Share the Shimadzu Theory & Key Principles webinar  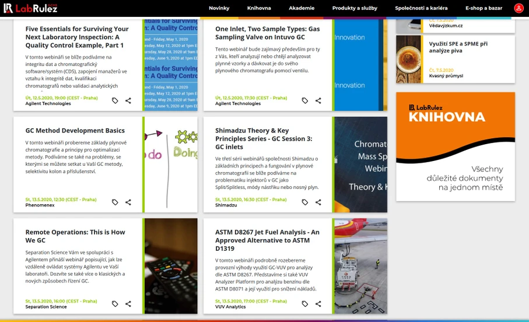318,202
